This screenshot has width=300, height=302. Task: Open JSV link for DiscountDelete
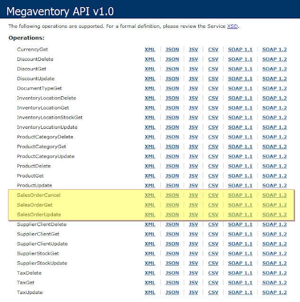193,59
